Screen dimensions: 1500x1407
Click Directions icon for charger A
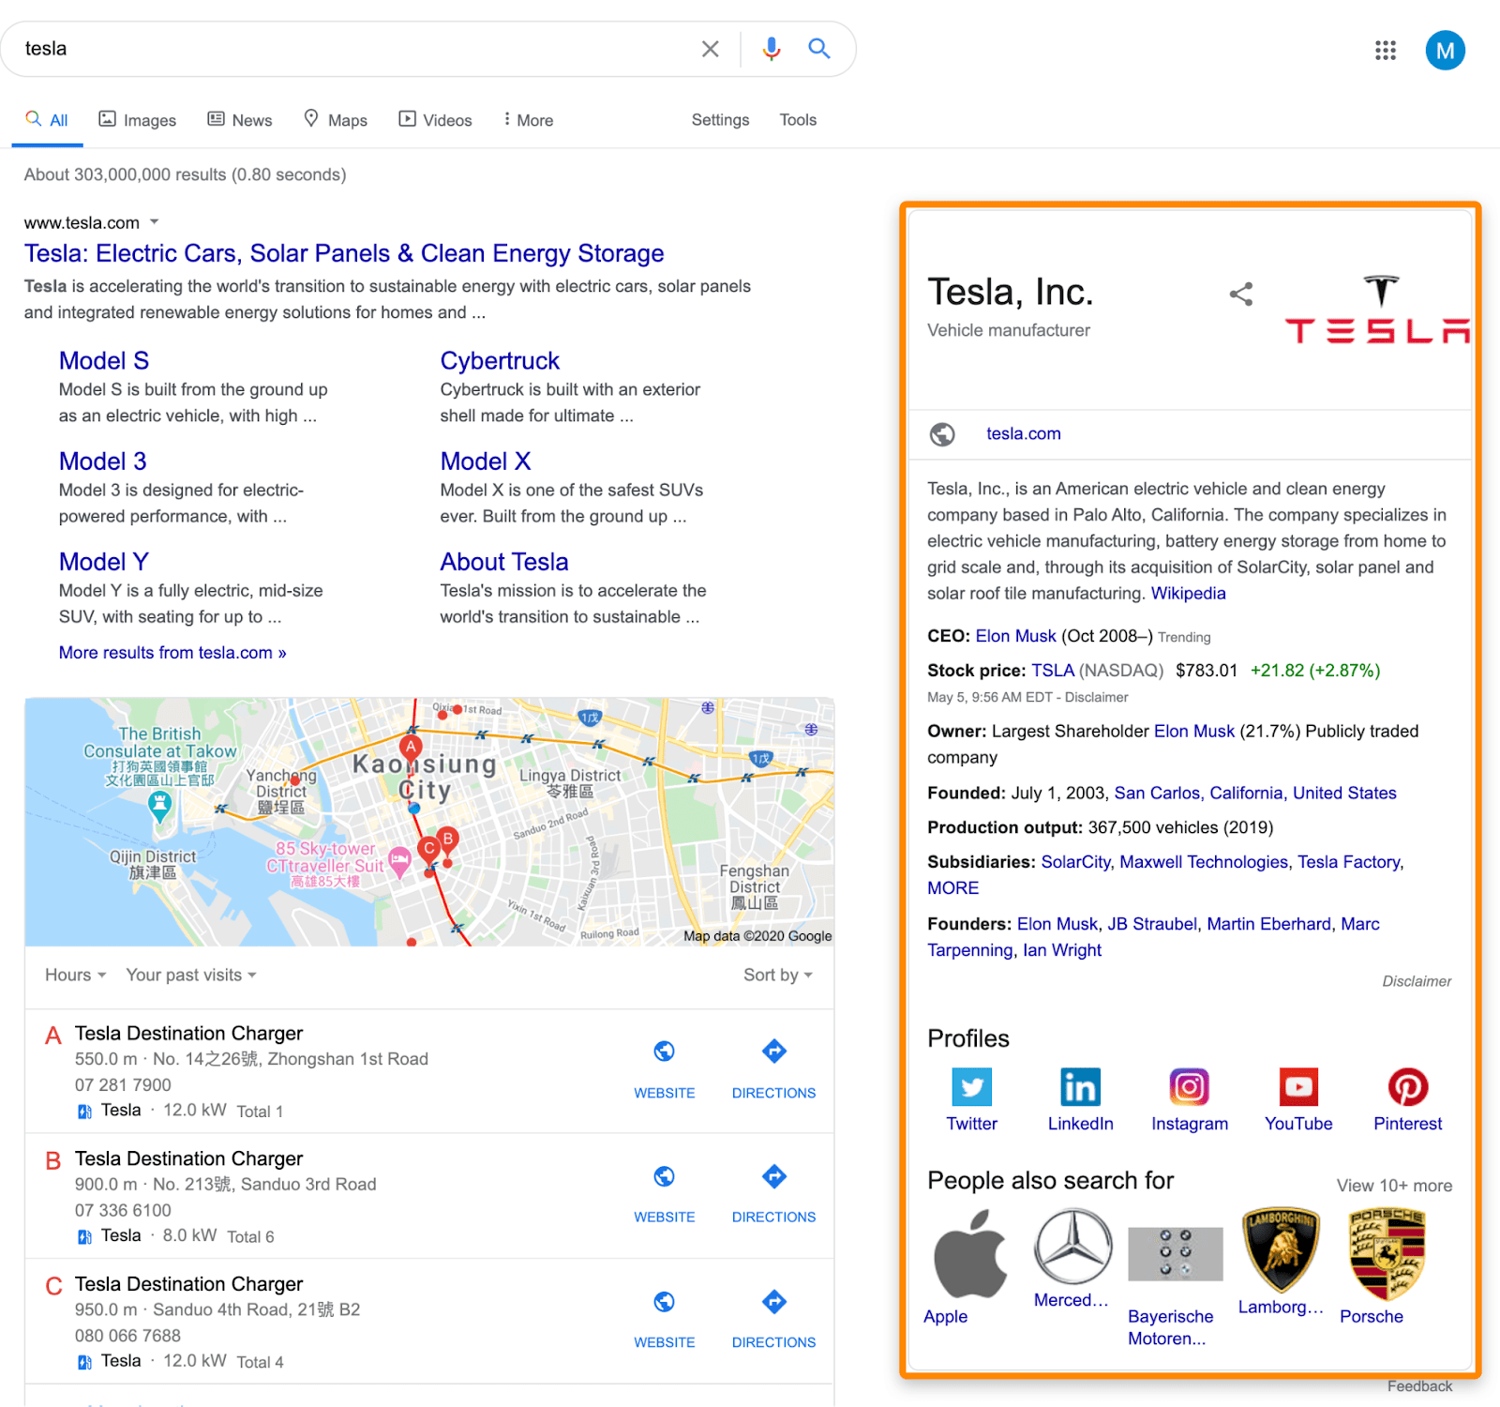point(773,1051)
